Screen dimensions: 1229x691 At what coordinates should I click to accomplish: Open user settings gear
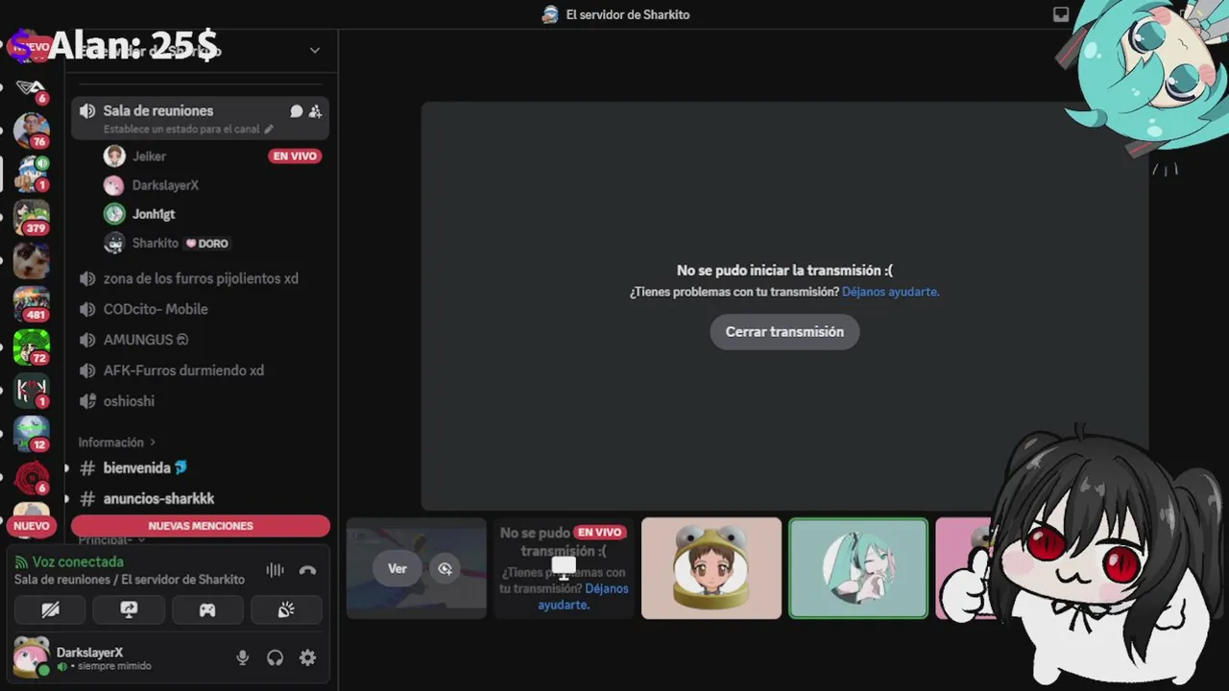click(x=307, y=657)
